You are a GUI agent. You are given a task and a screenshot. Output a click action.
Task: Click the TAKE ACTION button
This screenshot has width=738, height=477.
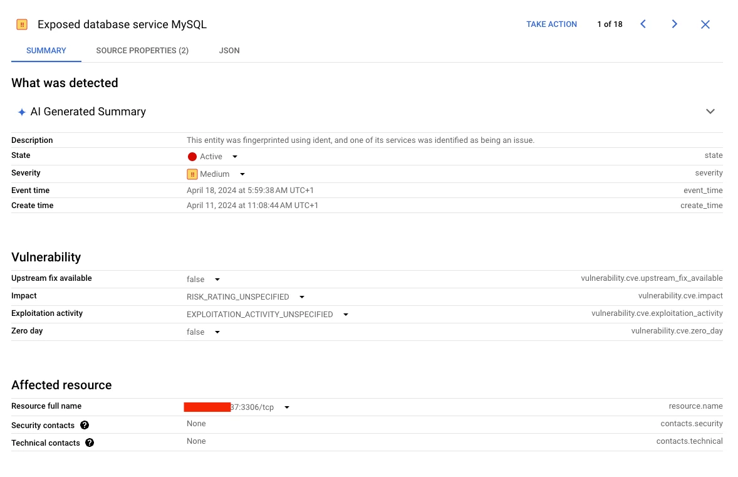tap(551, 24)
